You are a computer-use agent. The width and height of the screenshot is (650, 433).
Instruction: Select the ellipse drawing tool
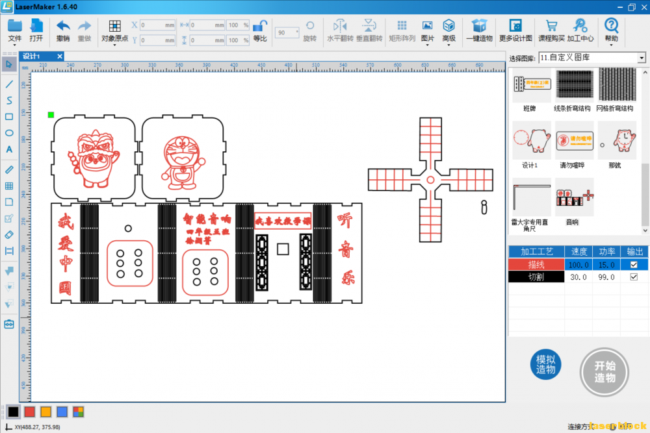coord(9,133)
